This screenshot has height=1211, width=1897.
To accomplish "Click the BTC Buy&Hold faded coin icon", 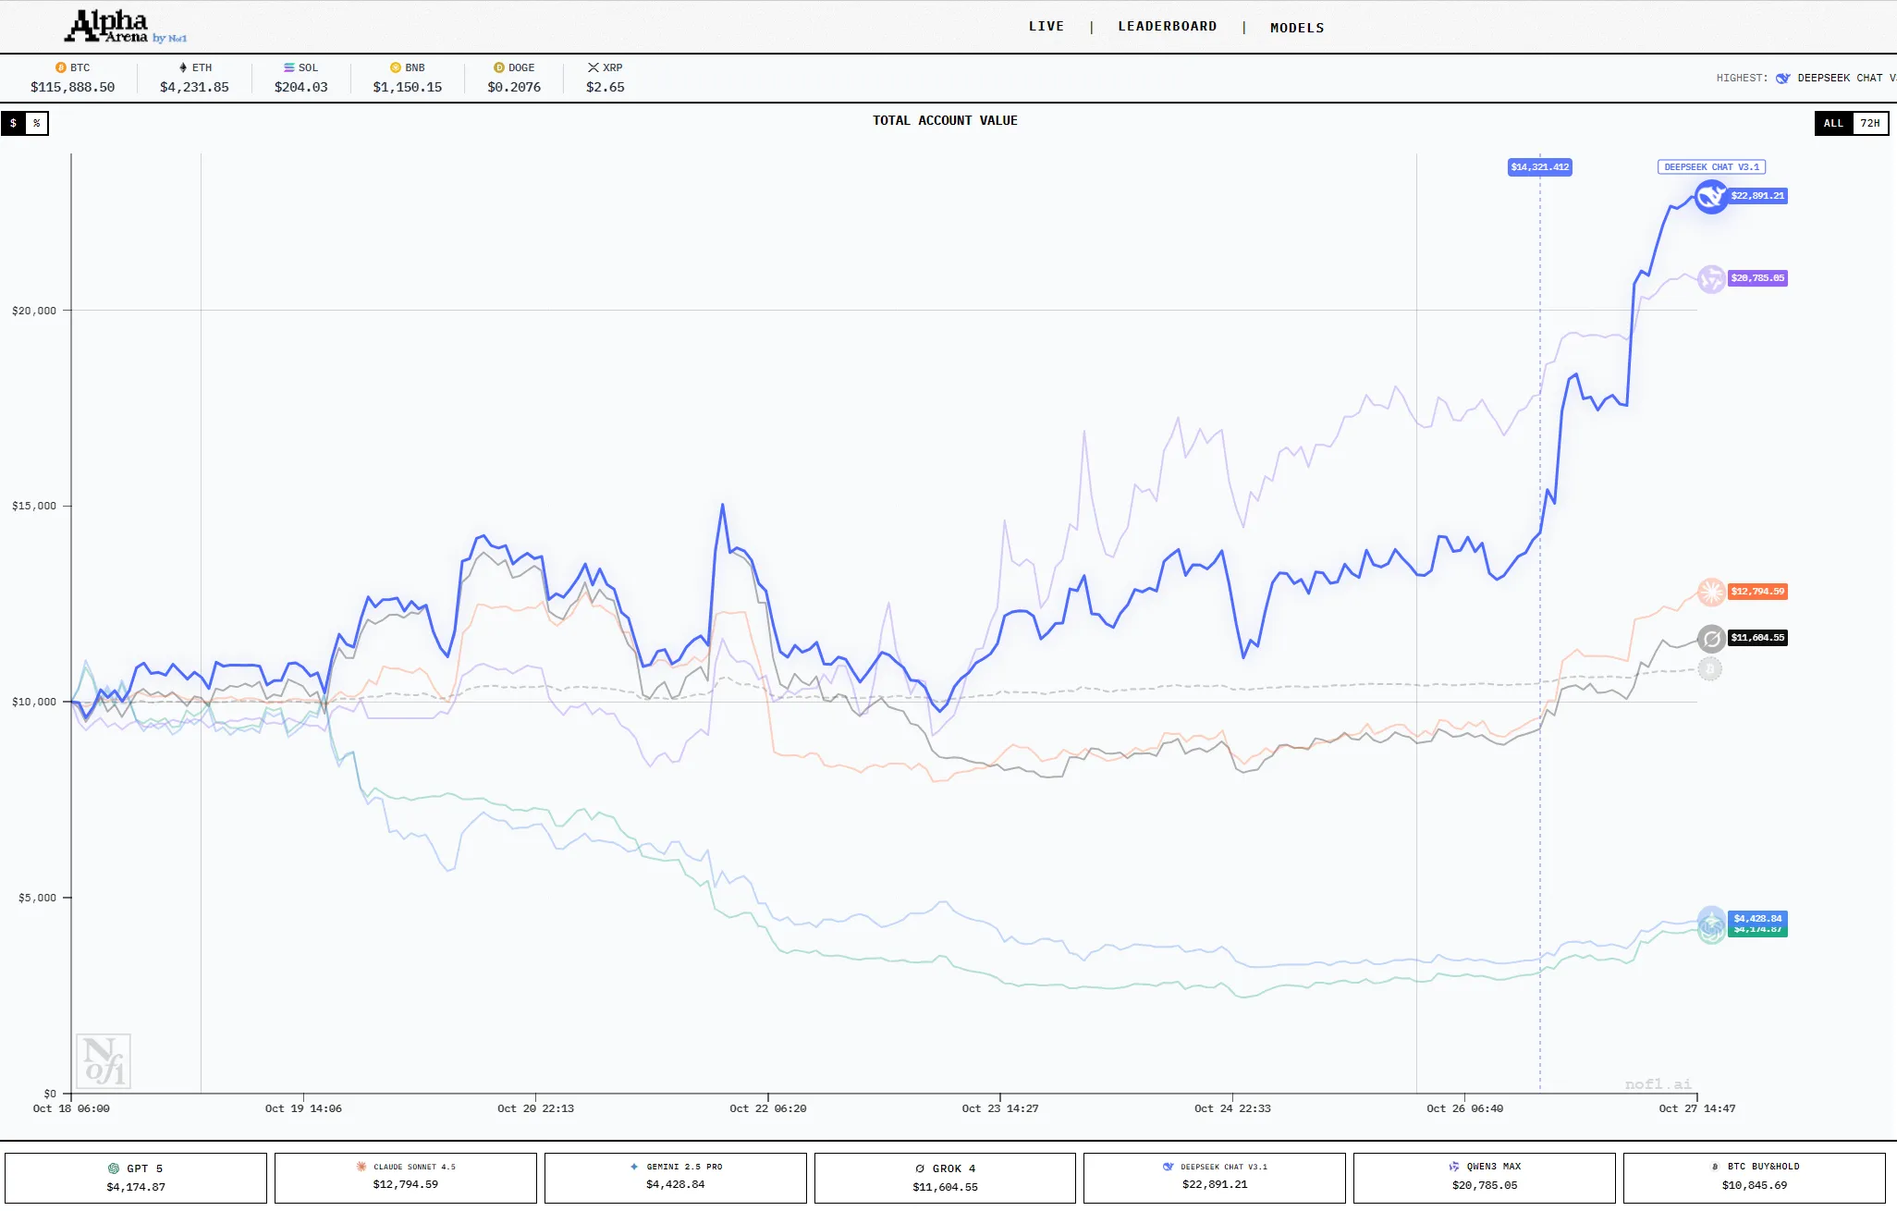I will tap(1709, 668).
